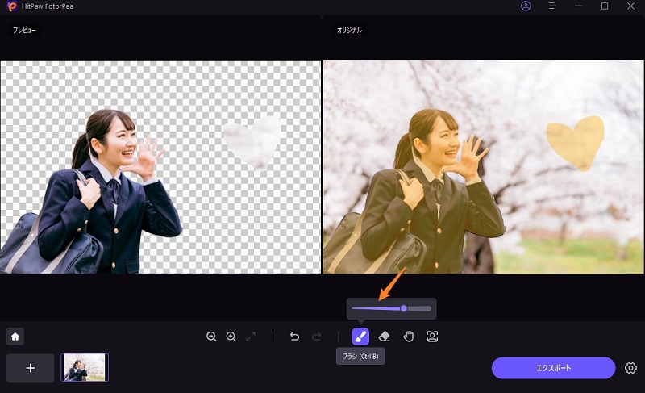645x393 pixels.
Task: Click the エクスポート export button
Action: 553,368
